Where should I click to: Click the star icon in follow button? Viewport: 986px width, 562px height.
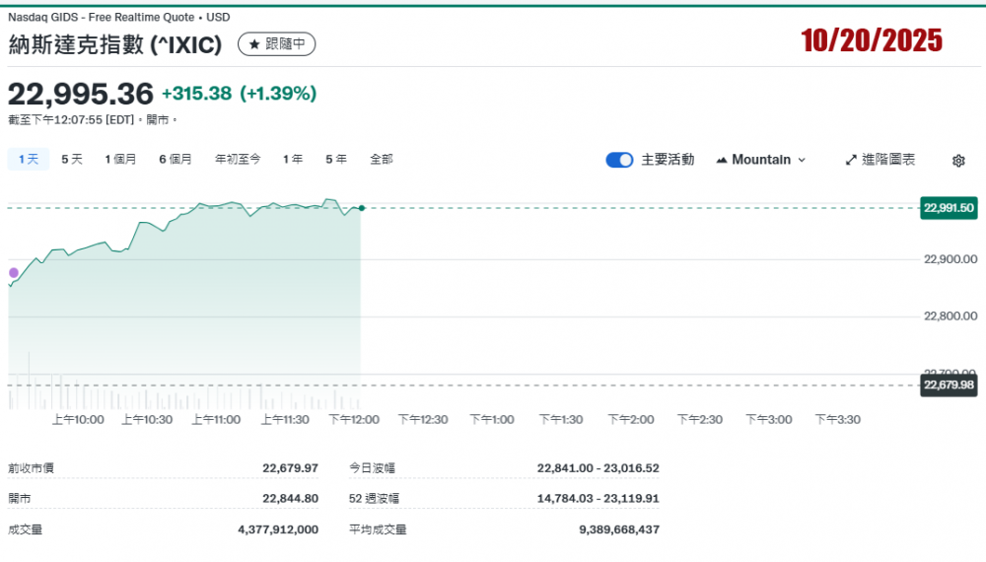tap(253, 44)
